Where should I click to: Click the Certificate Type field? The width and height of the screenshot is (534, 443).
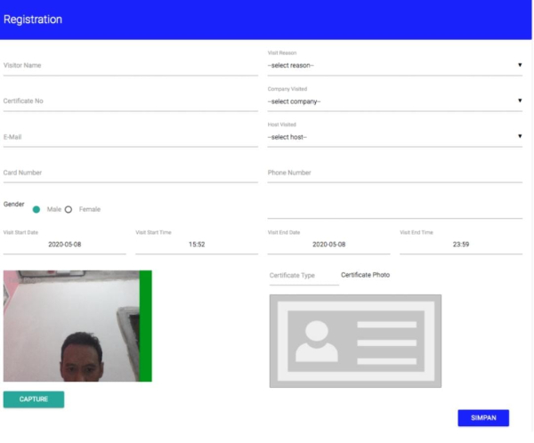click(303, 276)
